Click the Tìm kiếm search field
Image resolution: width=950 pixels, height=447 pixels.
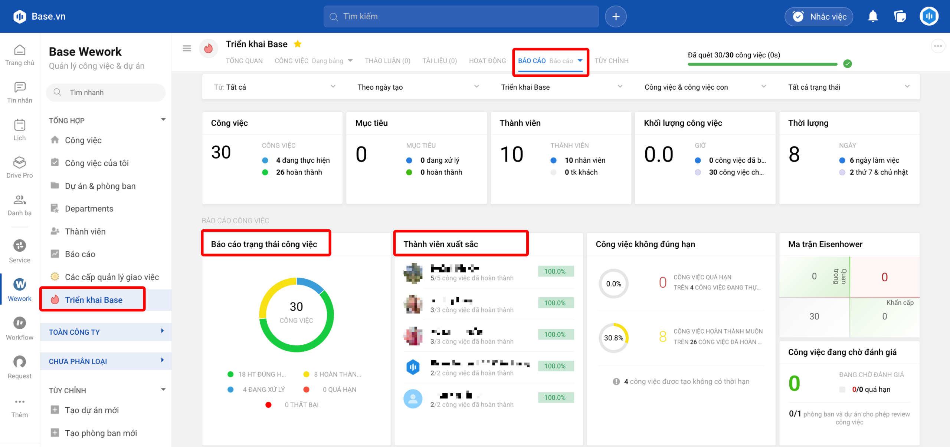tap(461, 16)
